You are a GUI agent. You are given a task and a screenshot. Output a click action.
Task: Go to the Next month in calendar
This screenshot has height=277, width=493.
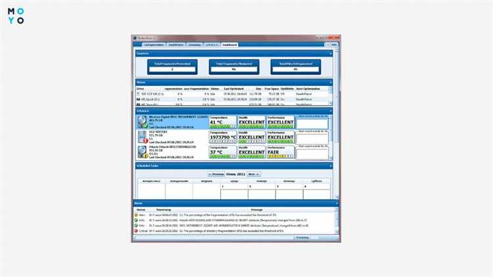(x=254, y=175)
